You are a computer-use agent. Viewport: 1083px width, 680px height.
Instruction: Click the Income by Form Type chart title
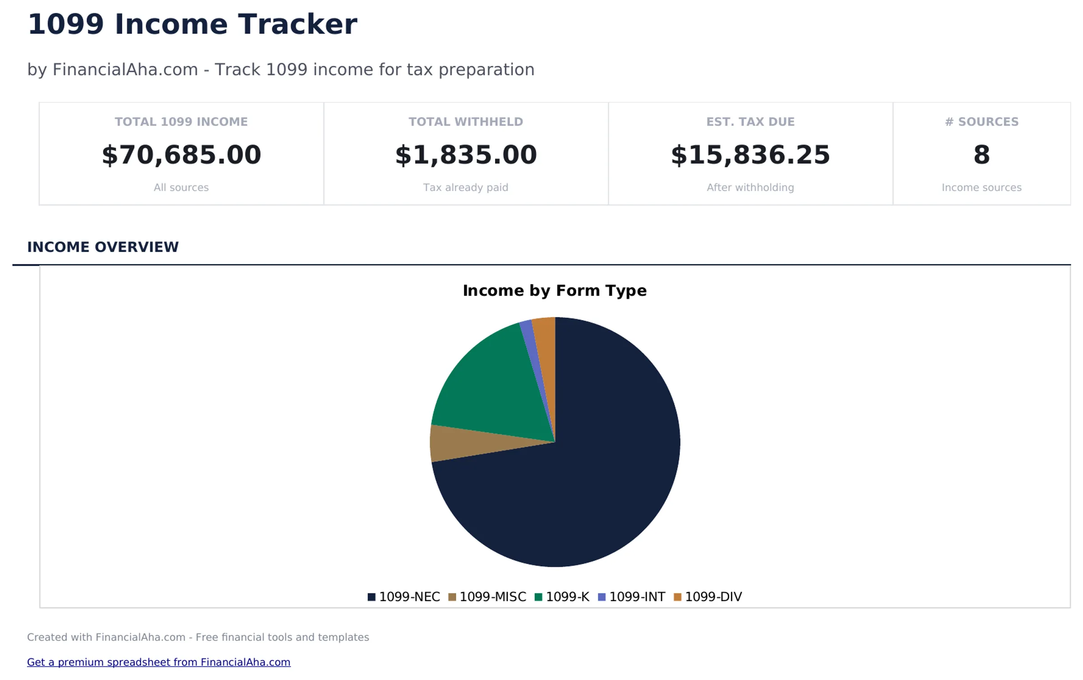click(554, 291)
